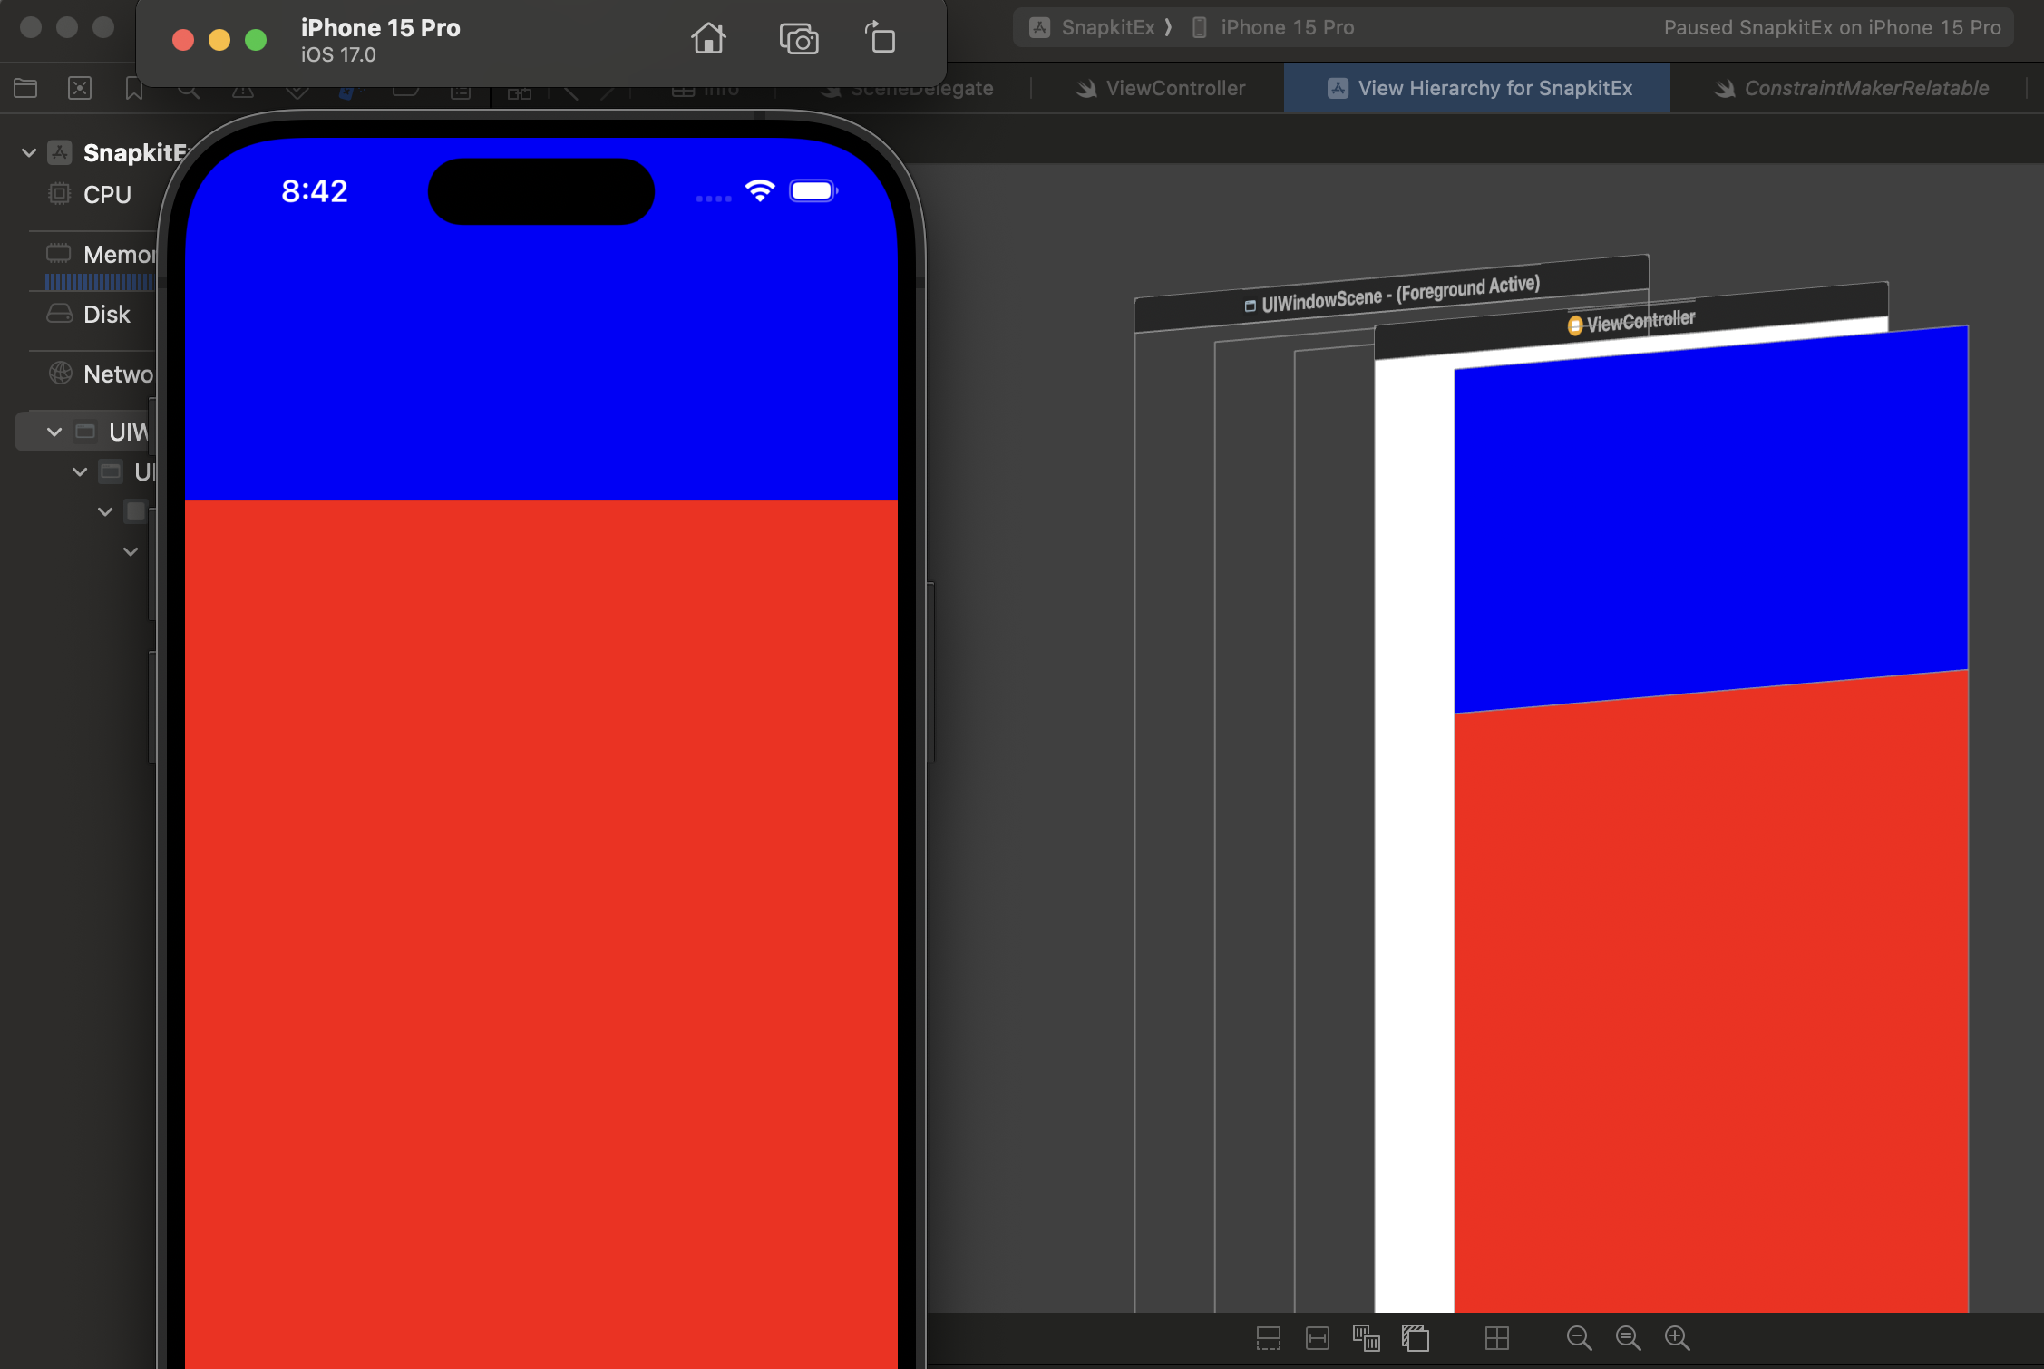Image resolution: width=2044 pixels, height=1369 pixels.
Task: Open the bookmark navigator
Action: point(134,89)
